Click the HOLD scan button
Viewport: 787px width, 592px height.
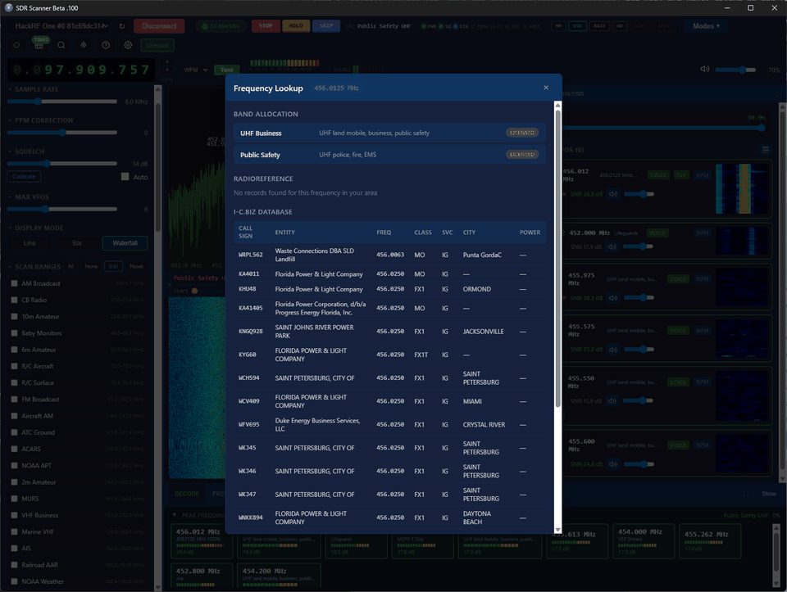point(296,26)
